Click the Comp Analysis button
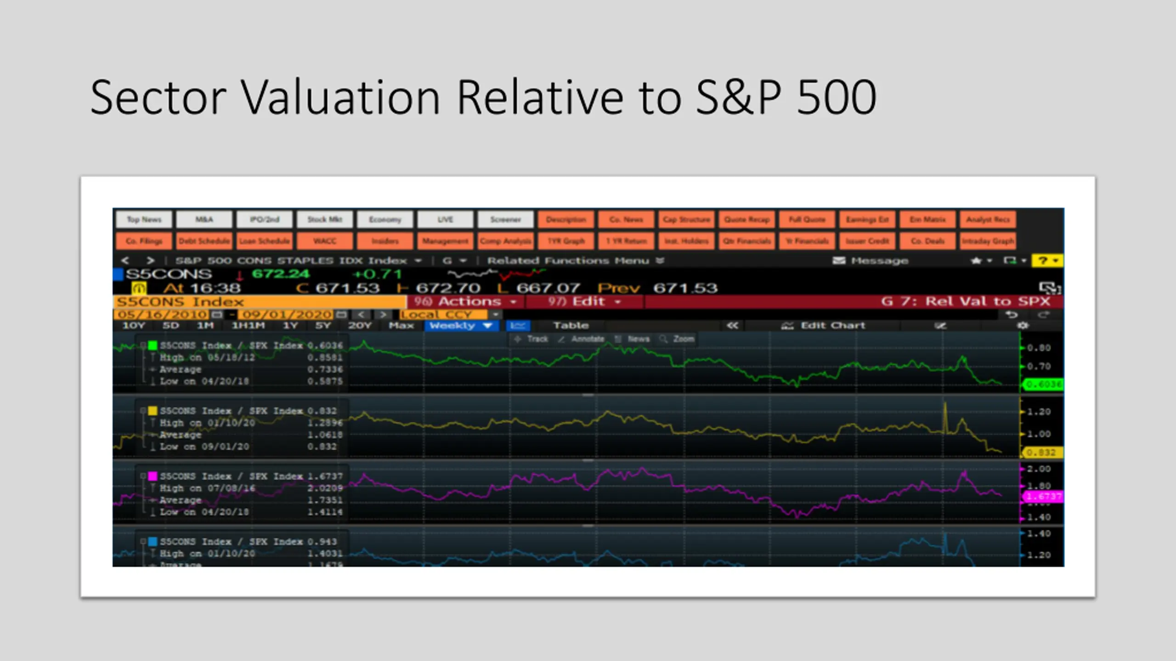Viewport: 1176px width, 661px height. click(x=505, y=241)
